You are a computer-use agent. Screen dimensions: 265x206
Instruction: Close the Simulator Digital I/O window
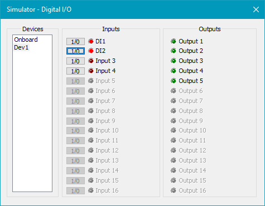256,9
